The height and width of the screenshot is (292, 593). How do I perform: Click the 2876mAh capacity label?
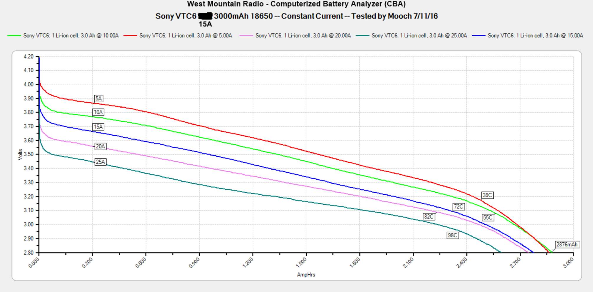pyautogui.click(x=567, y=244)
